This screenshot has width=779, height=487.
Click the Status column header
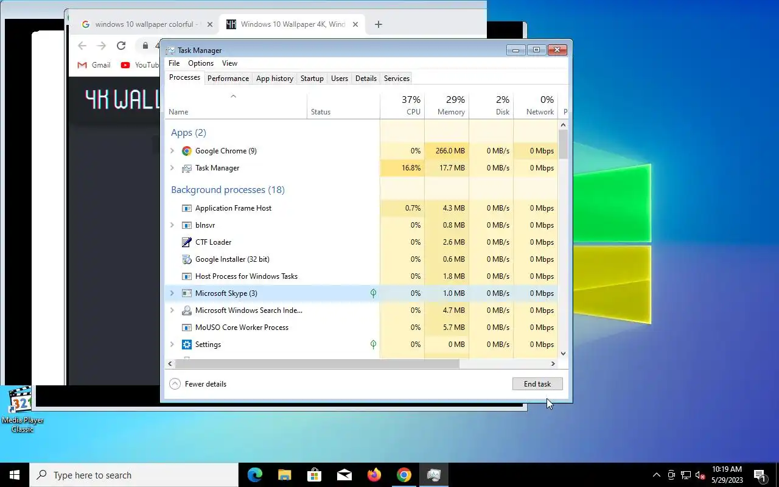coord(343,105)
